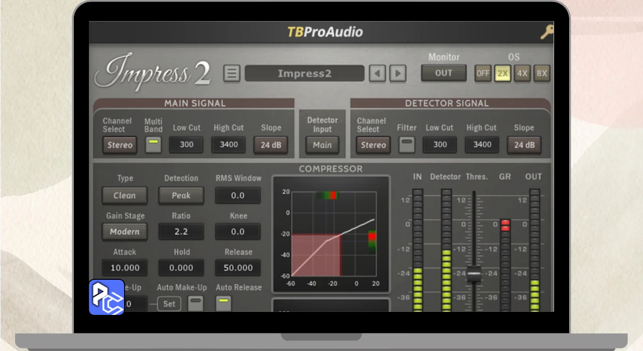
Task: Go to previous preset with left arrow
Action: (377, 74)
